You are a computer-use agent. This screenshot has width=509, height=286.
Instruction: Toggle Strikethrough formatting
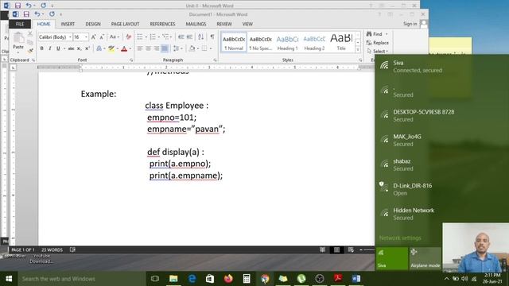point(71,48)
